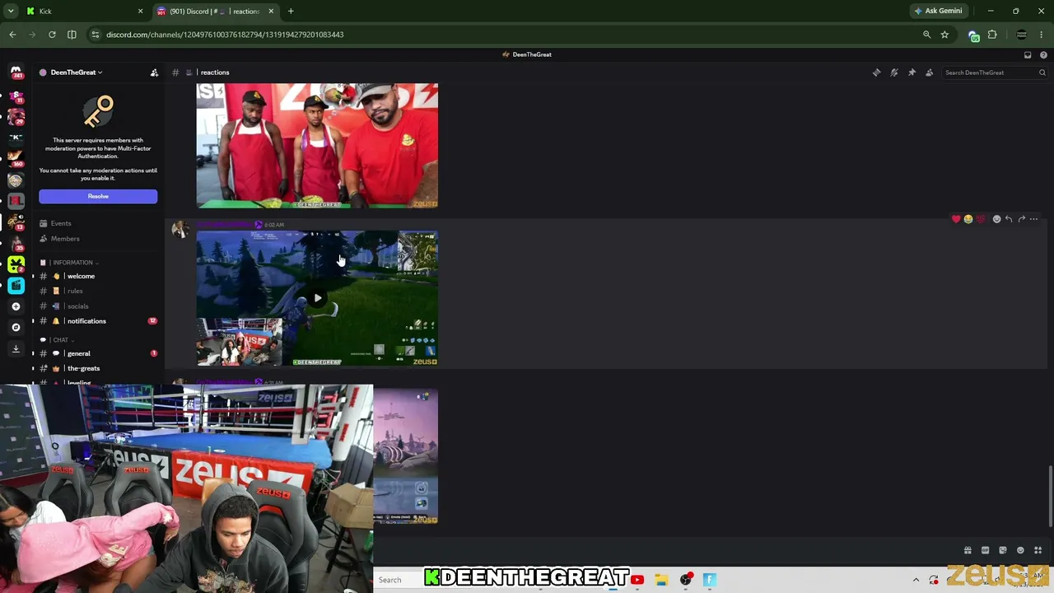Click the Add a Server plus icon

16,306
